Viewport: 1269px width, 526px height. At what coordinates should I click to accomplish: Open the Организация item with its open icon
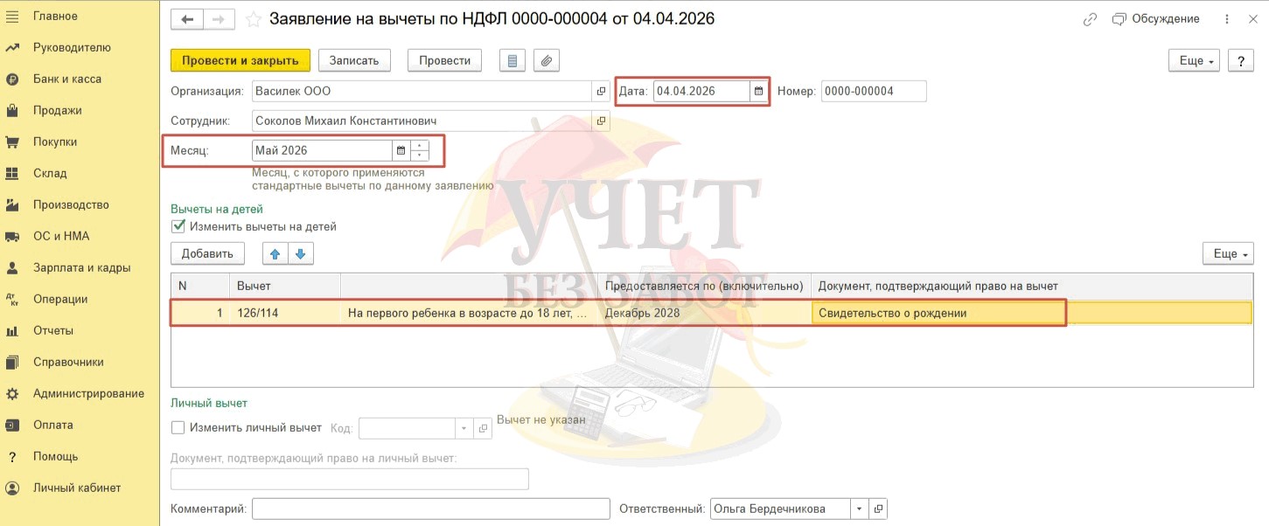coord(601,91)
